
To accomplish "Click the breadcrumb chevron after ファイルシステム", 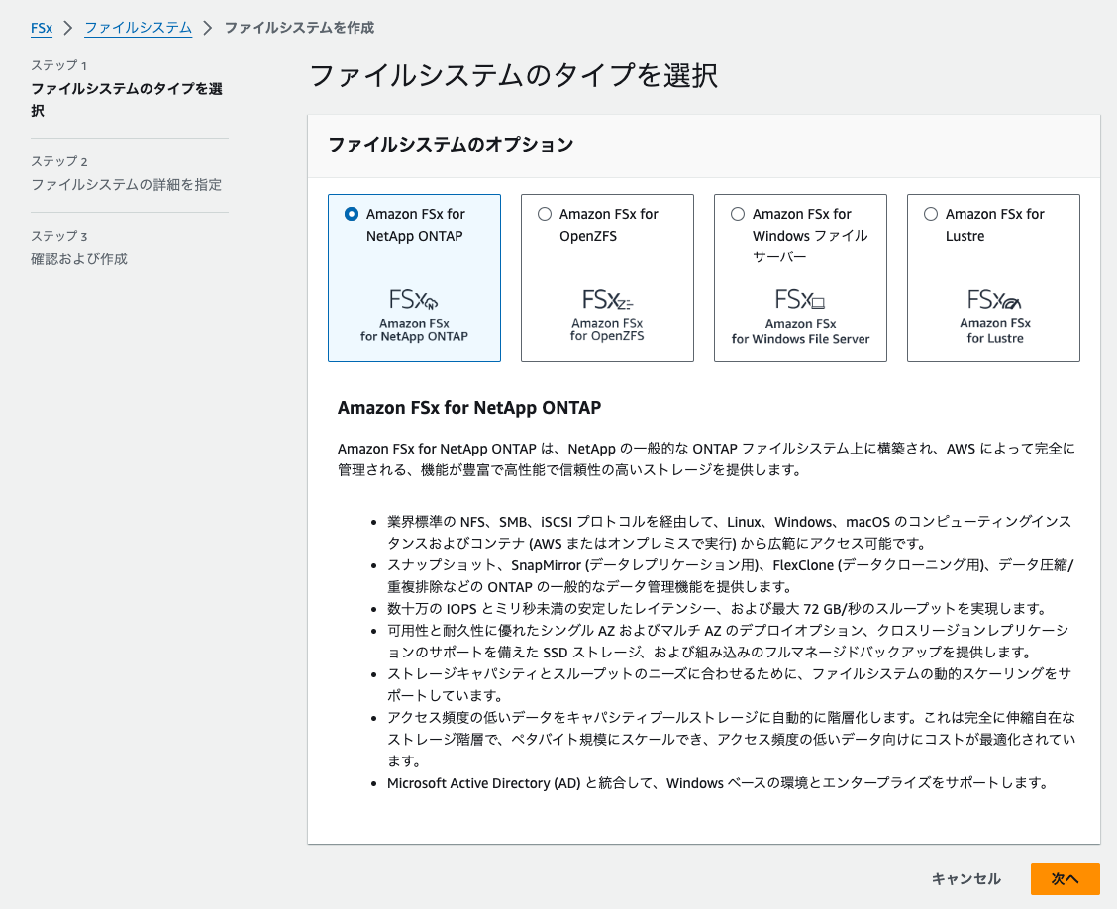I will click(x=208, y=28).
